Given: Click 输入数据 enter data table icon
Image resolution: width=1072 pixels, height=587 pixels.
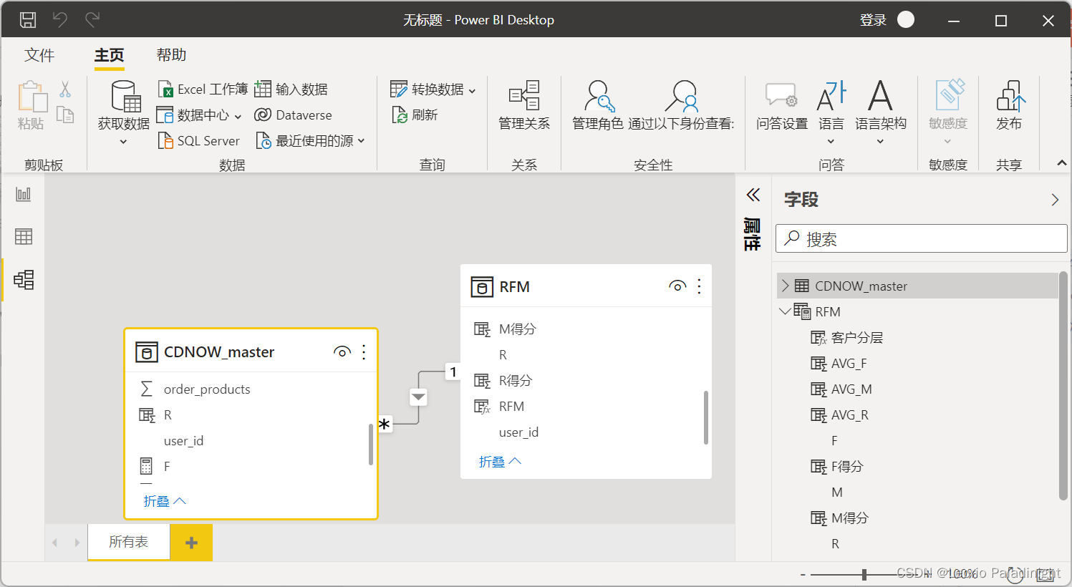Looking at the screenshot, I should click(264, 89).
